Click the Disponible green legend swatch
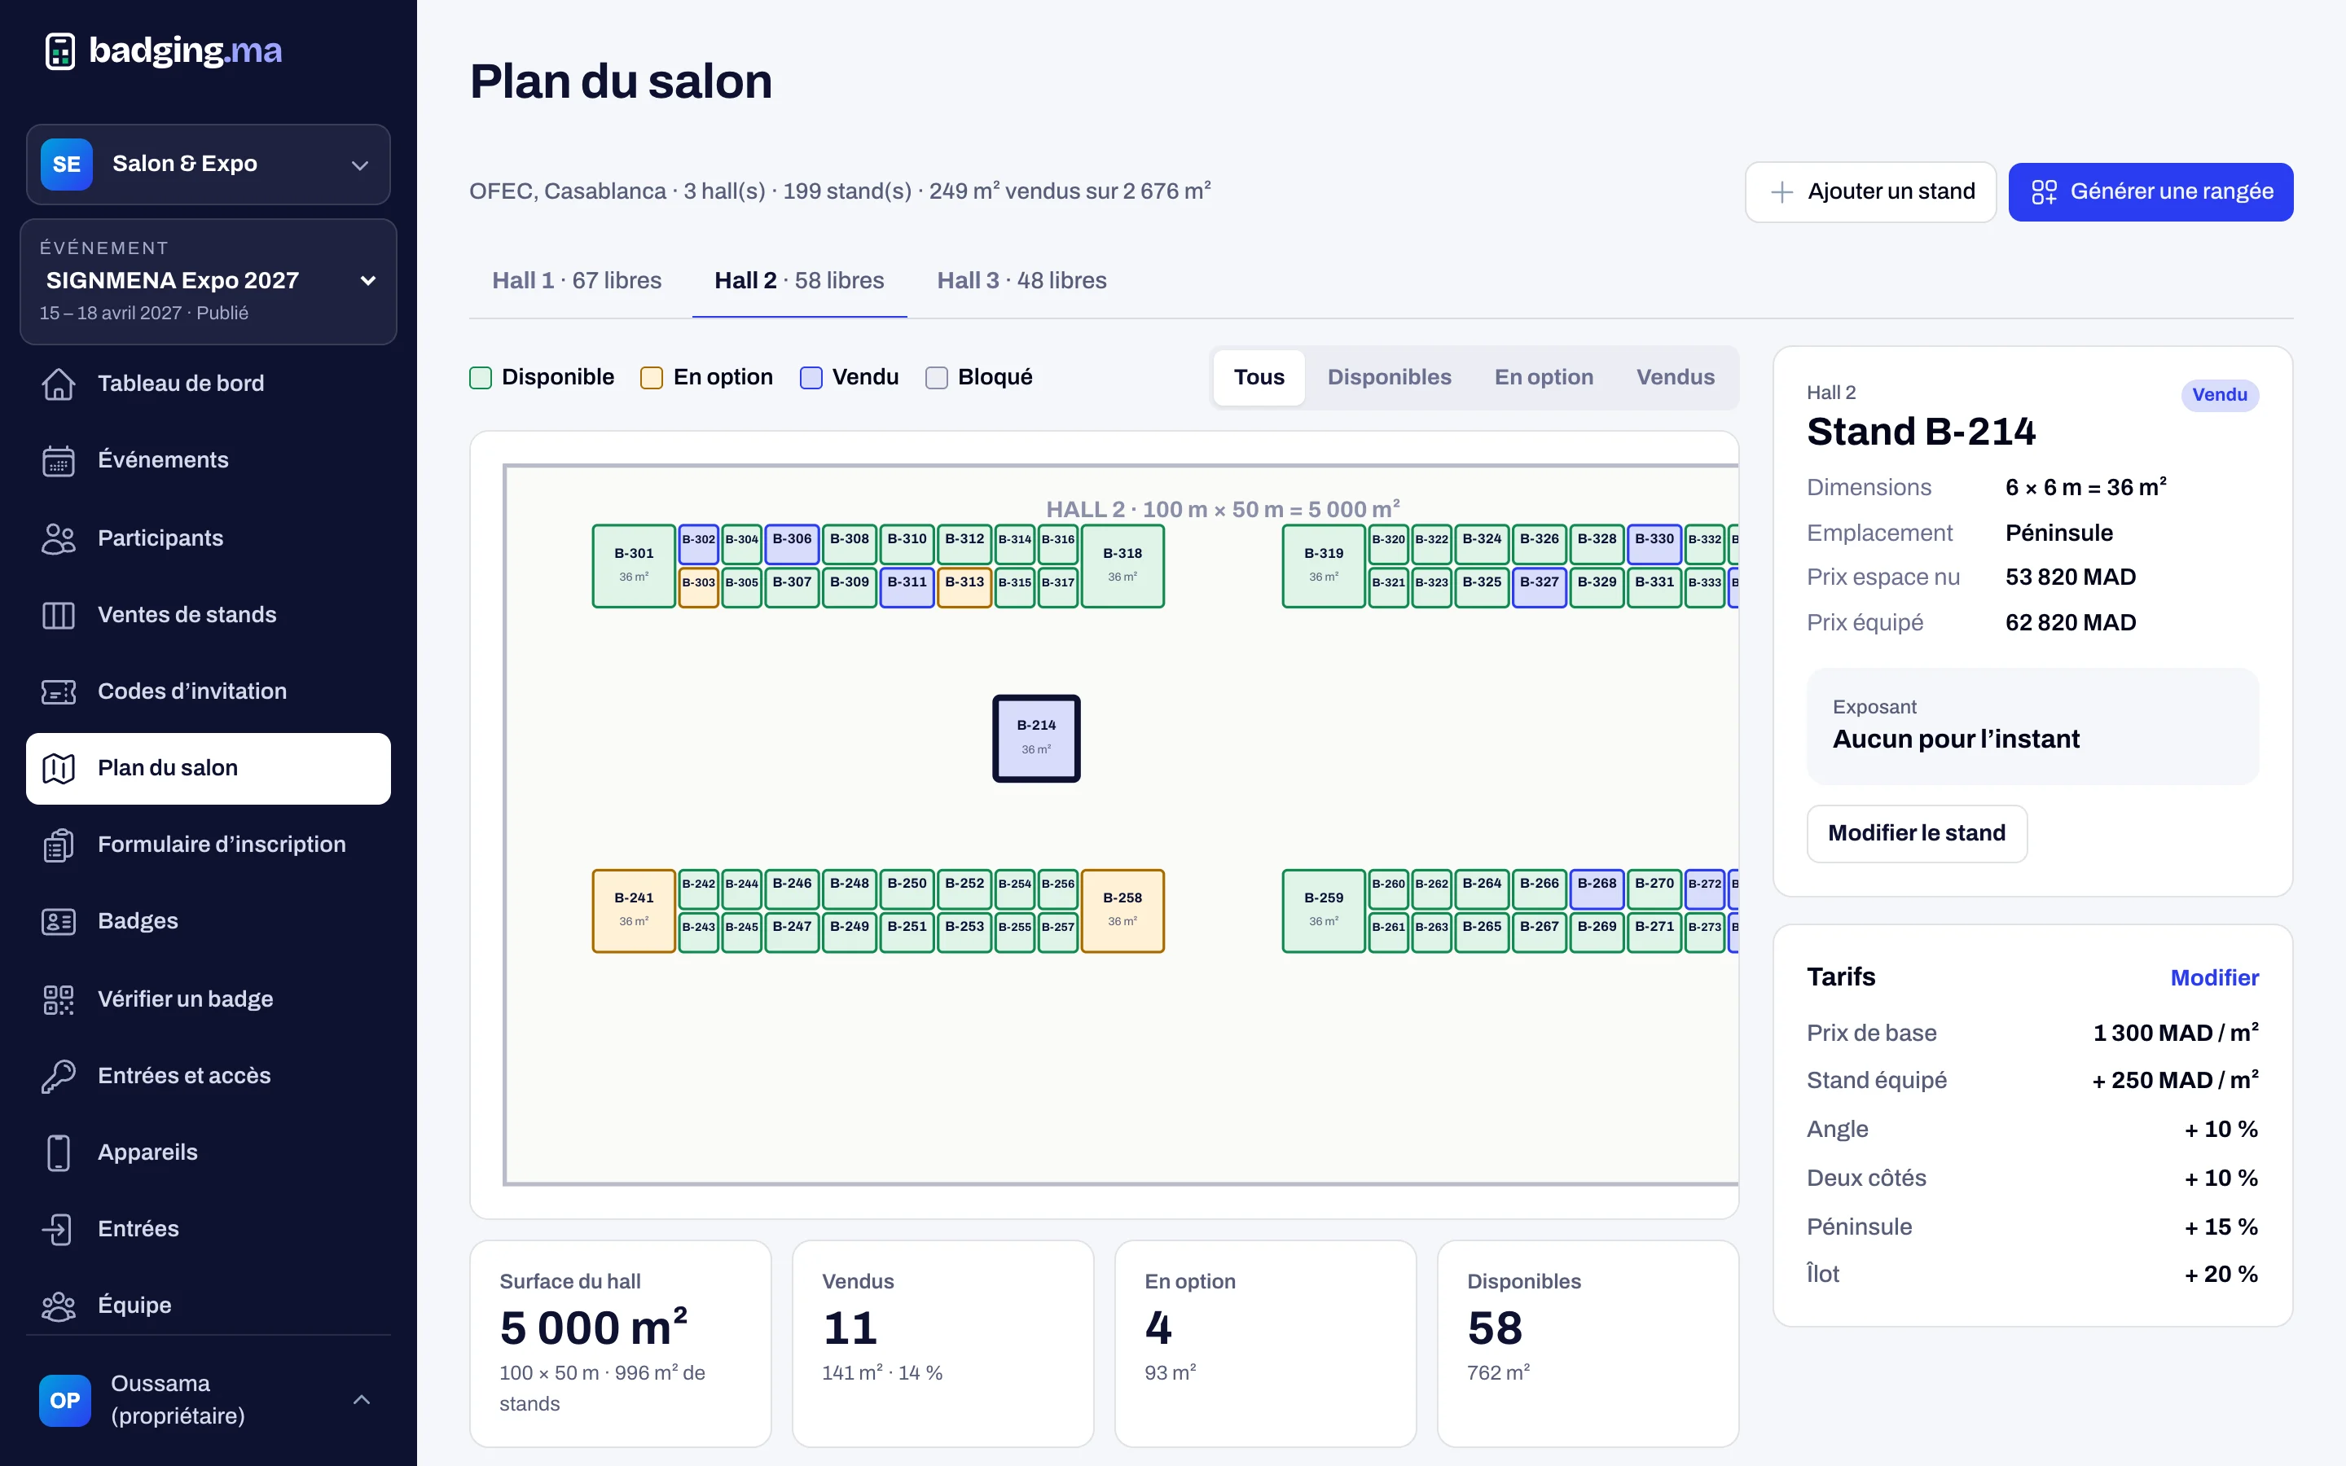 481,377
